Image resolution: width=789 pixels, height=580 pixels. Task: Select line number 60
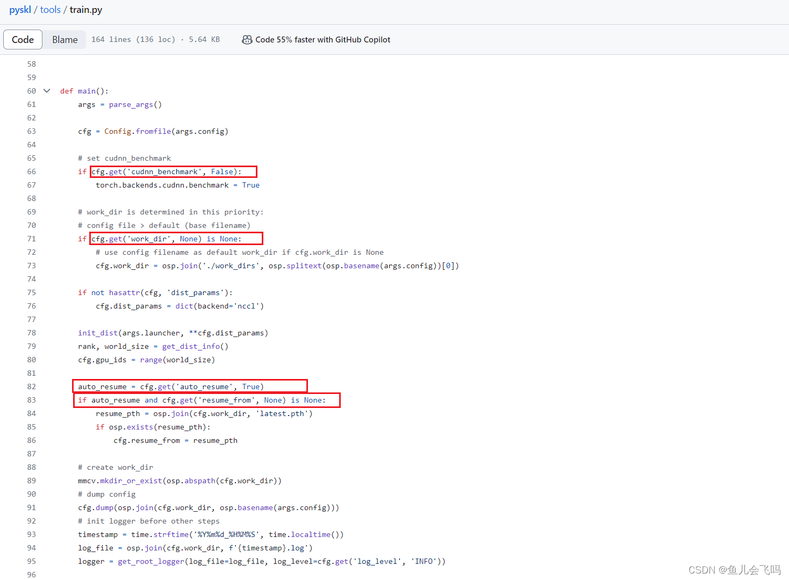pyautogui.click(x=31, y=90)
